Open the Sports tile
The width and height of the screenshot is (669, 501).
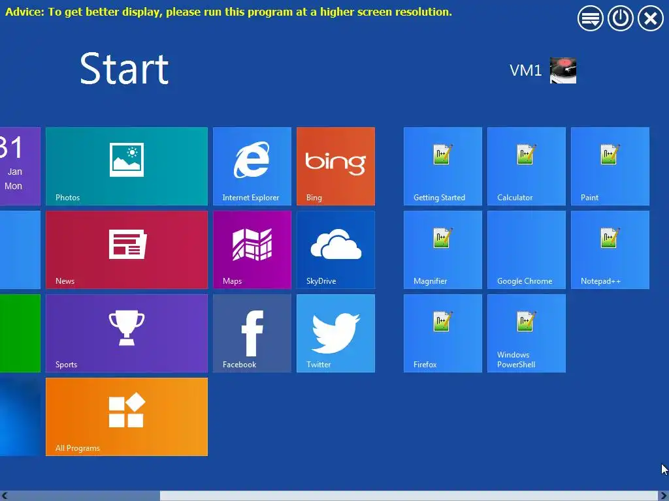(x=127, y=333)
